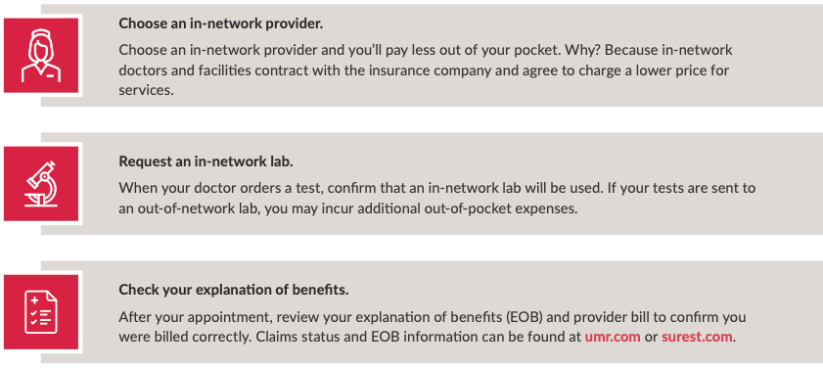Click the 'out-of-pocket expenses' phrase in the lab section
This screenshot has width=823, height=368.
(x=500, y=208)
